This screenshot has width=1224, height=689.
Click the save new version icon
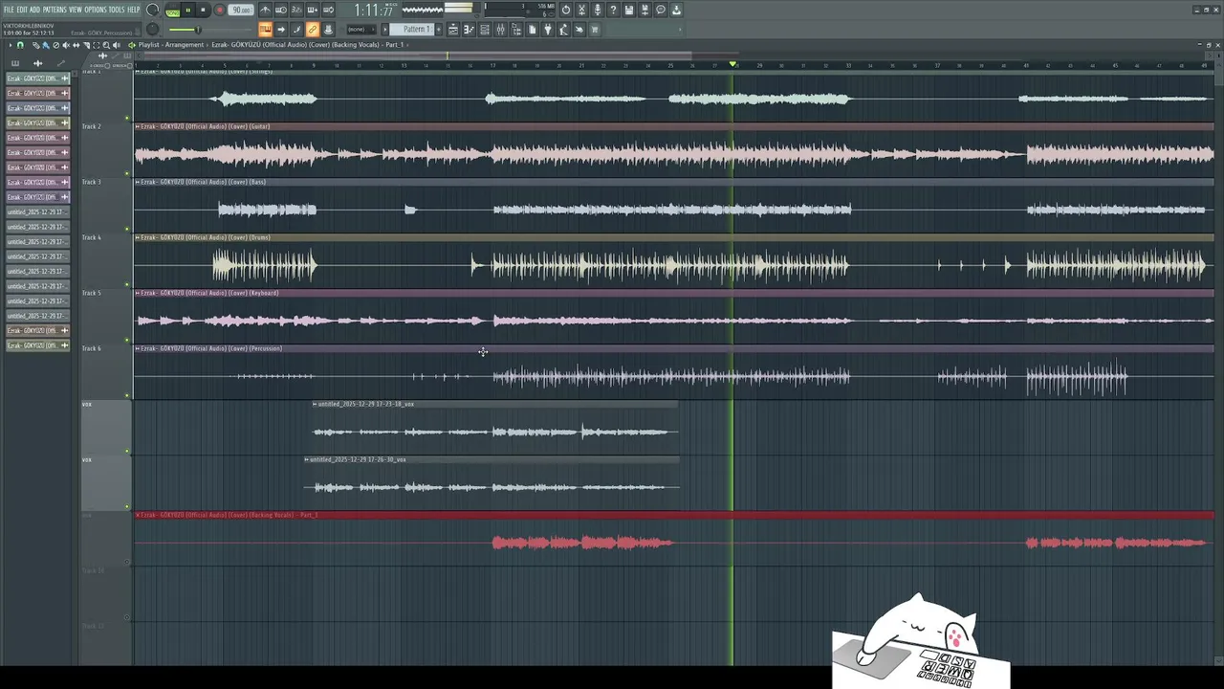pyautogui.click(x=645, y=11)
